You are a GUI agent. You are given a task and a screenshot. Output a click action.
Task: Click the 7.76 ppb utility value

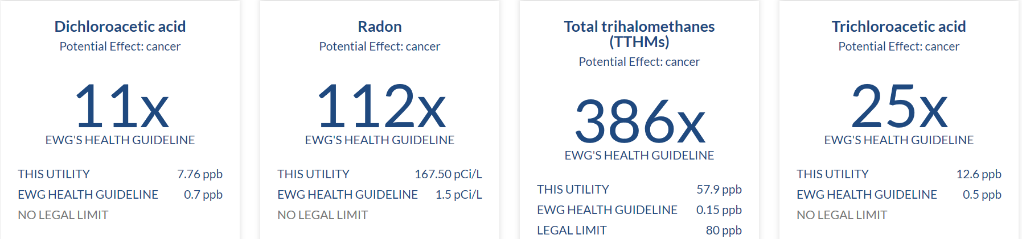coord(200,174)
